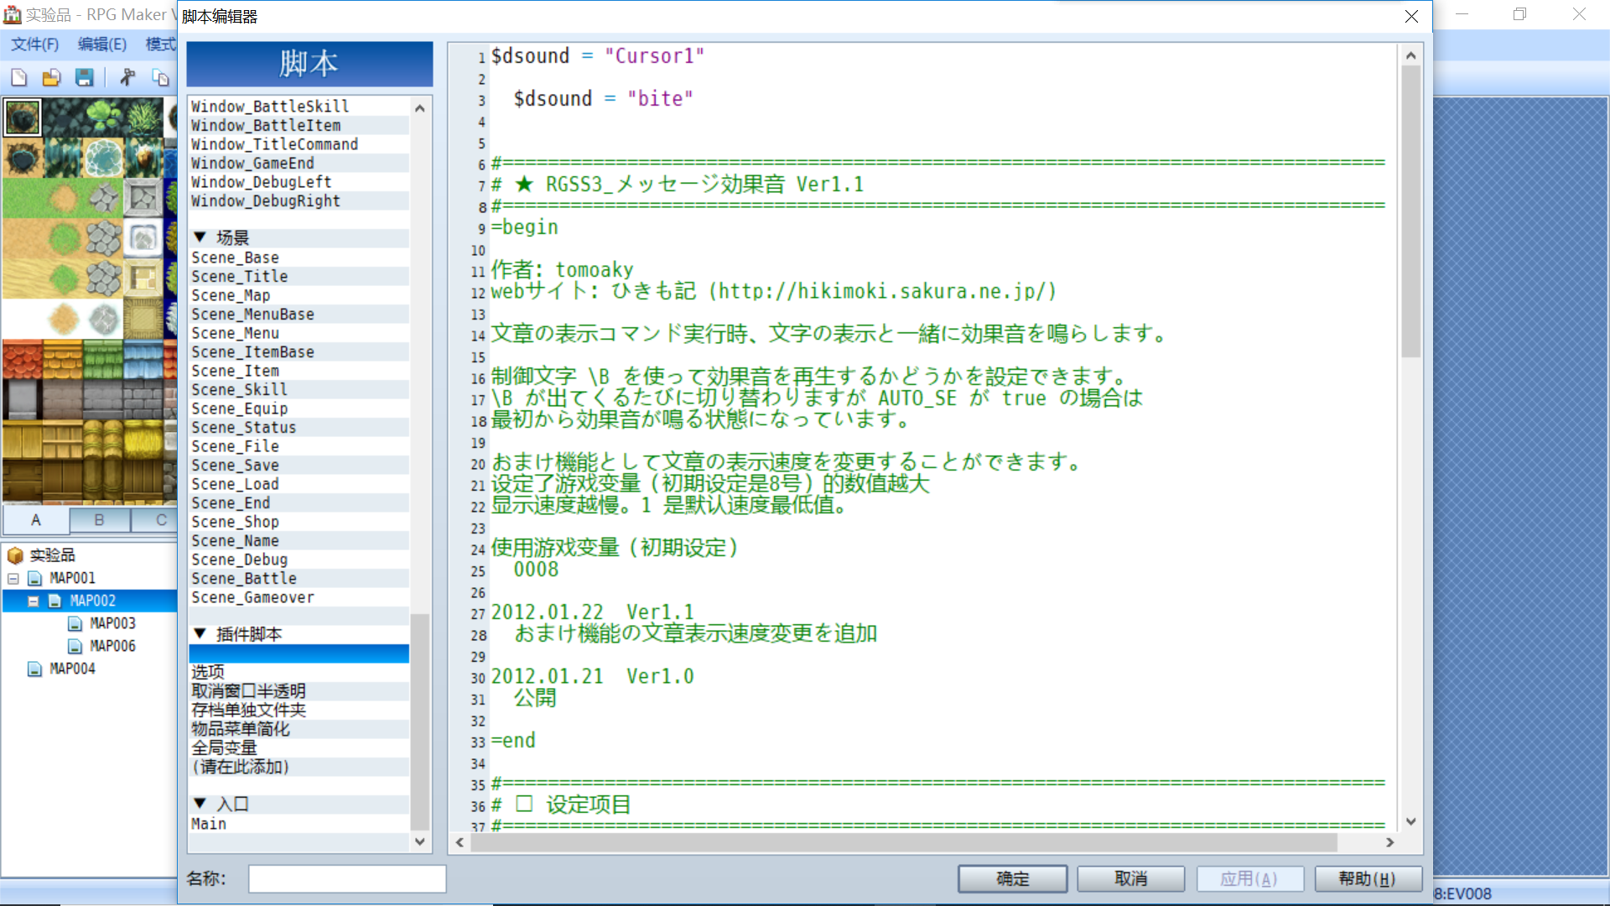Select the ▼ 插件脚本 section header
This screenshot has height=906, width=1610.
pyautogui.click(x=299, y=635)
